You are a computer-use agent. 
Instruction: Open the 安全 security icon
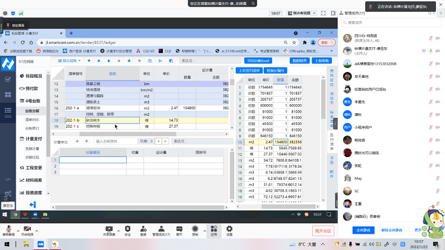128,231
